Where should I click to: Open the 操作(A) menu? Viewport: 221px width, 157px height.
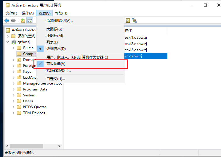[28, 13]
